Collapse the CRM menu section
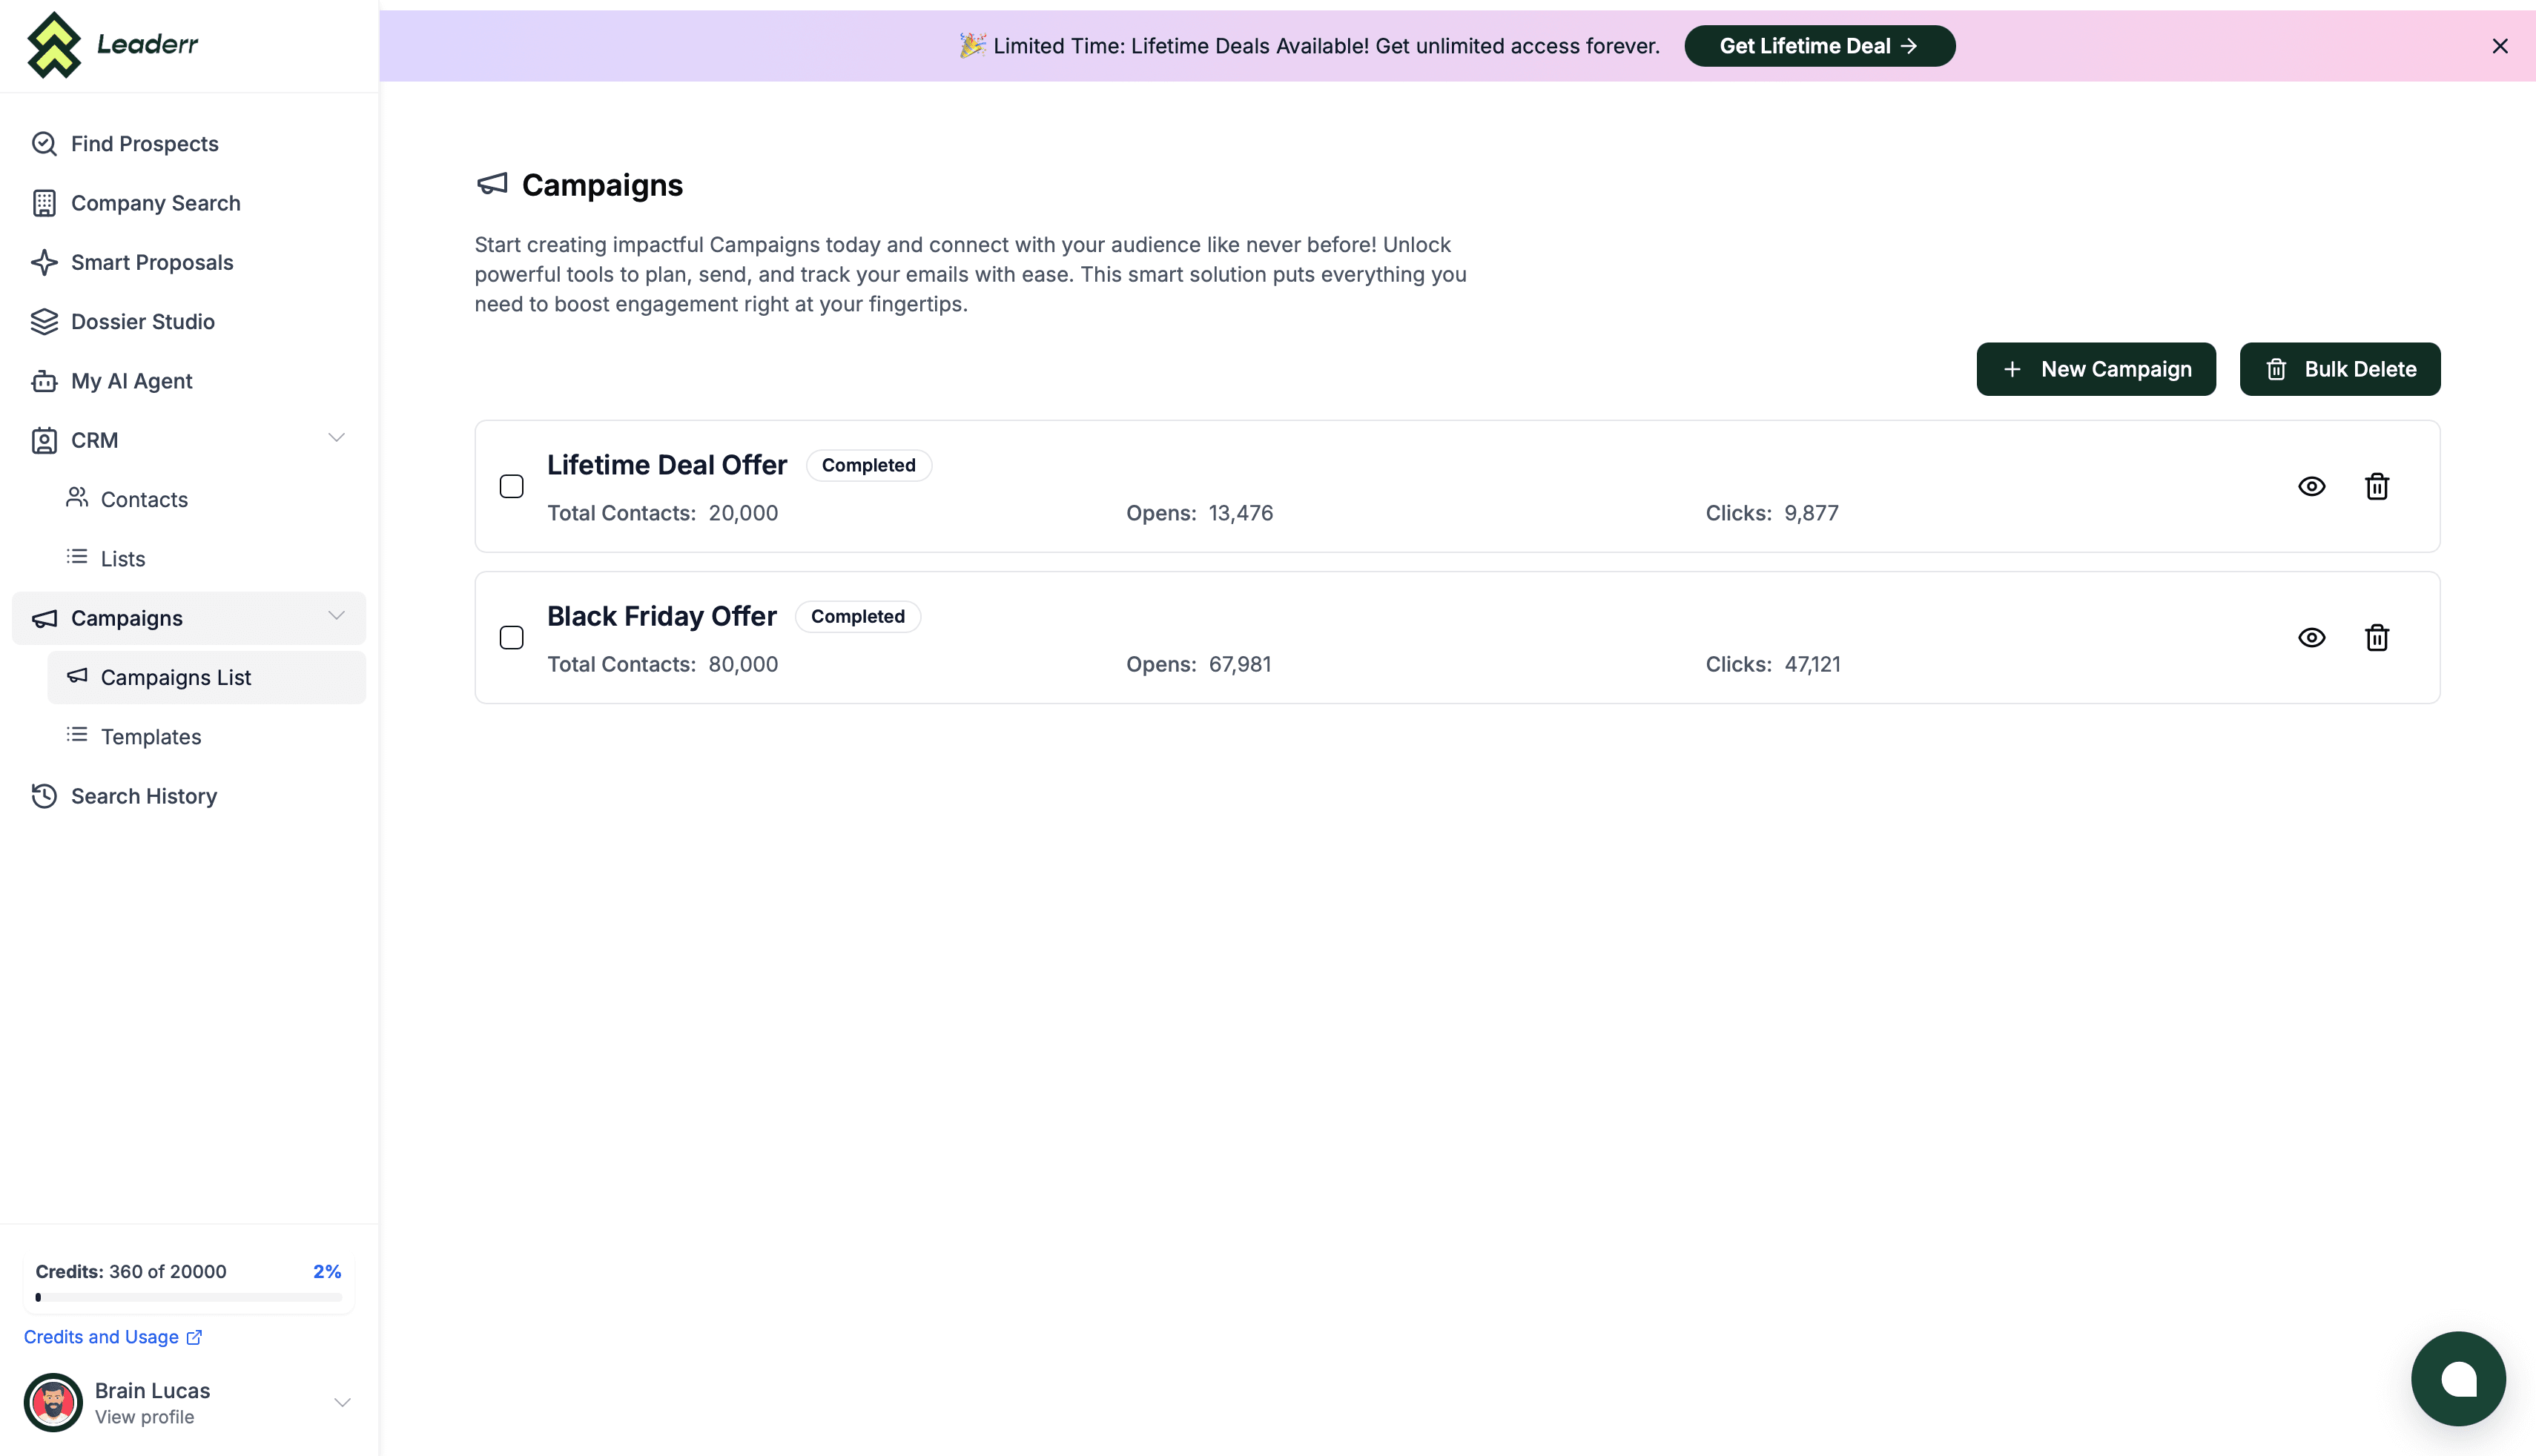 tap(336, 438)
